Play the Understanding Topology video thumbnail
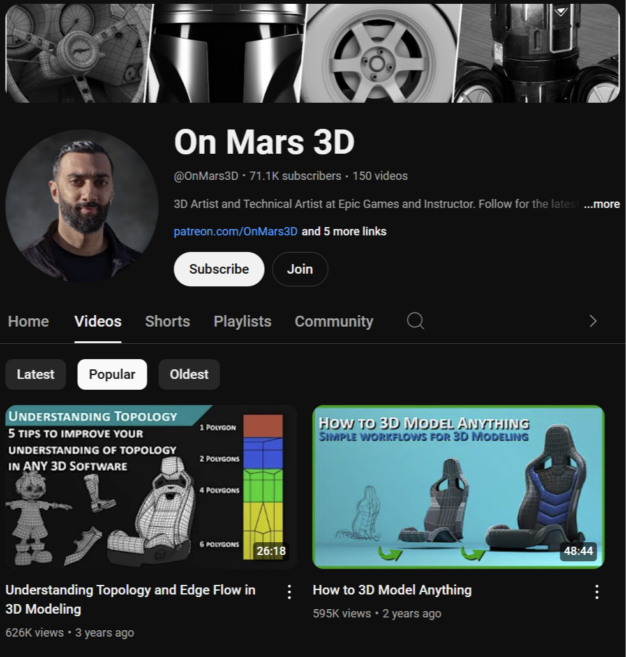The width and height of the screenshot is (626, 657). click(x=151, y=487)
